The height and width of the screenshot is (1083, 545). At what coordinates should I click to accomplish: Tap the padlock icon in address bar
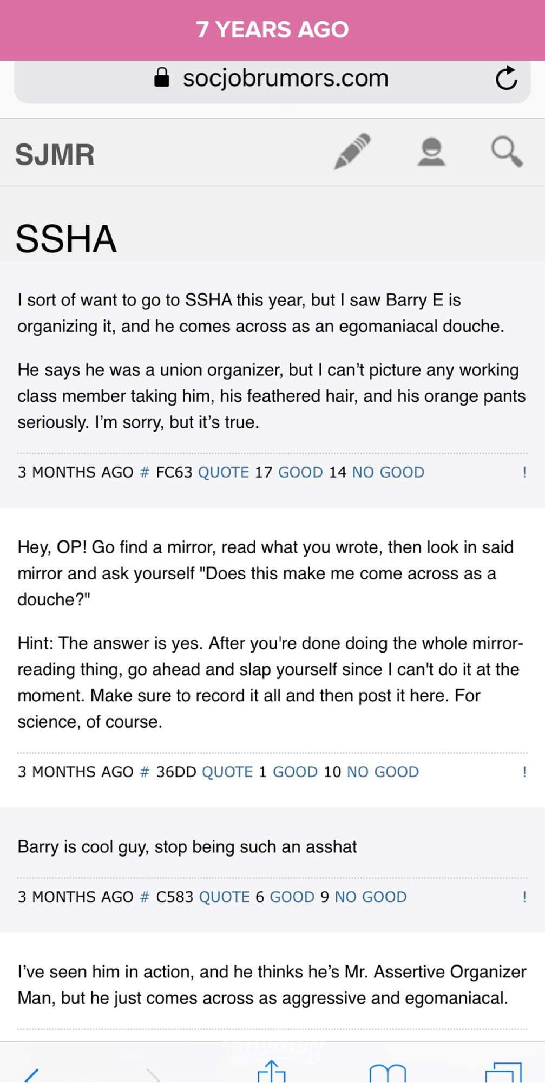pyautogui.click(x=161, y=78)
